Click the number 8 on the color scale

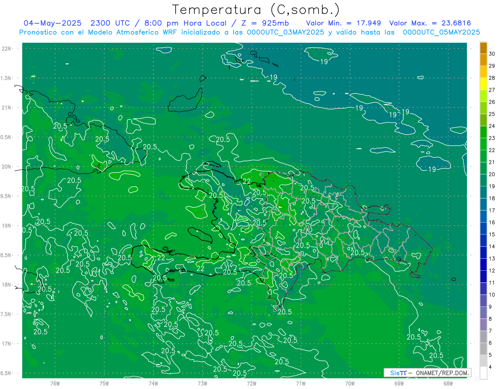point(491,319)
